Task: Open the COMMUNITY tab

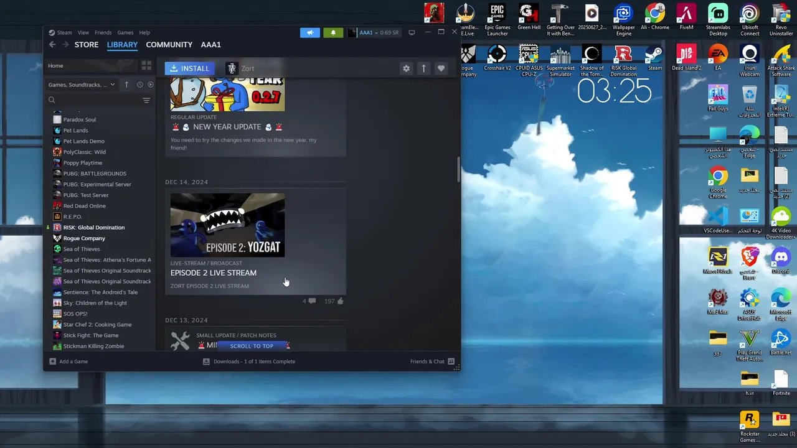Action: (169, 45)
